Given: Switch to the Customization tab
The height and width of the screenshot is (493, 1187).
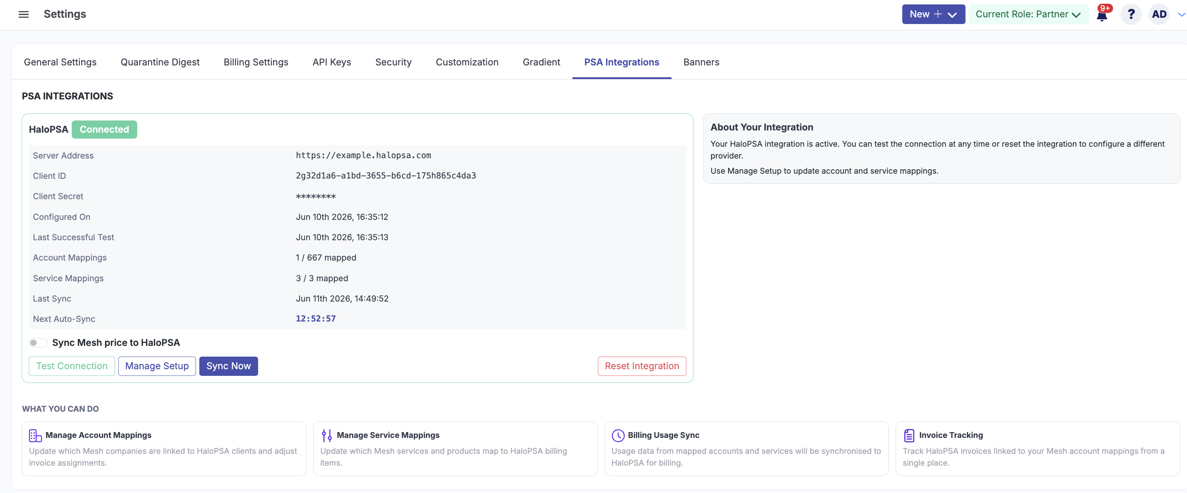Looking at the screenshot, I should click(x=467, y=62).
